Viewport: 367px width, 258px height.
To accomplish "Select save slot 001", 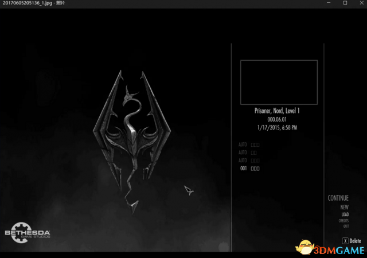I will point(250,169).
